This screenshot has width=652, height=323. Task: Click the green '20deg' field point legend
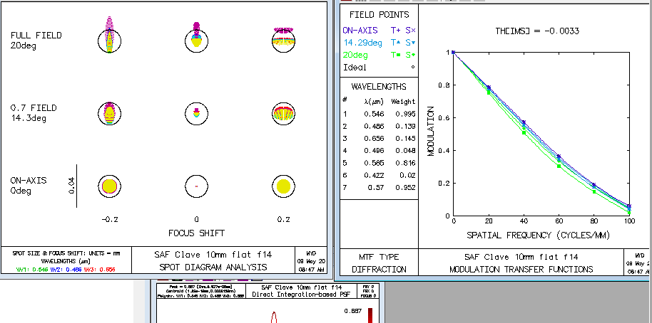pos(355,55)
